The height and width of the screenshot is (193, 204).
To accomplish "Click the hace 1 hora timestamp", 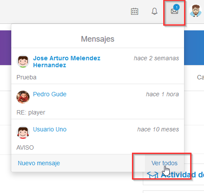I will (162, 94).
